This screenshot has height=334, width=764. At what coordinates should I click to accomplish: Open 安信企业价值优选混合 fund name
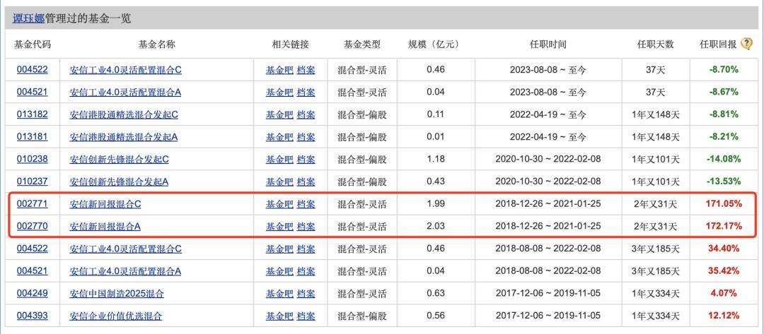tap(116, 316)
